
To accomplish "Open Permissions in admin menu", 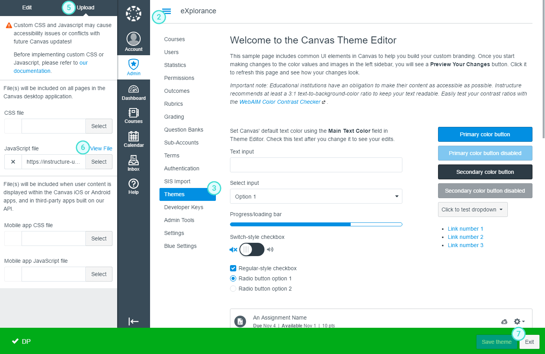I will click(179, 78).
